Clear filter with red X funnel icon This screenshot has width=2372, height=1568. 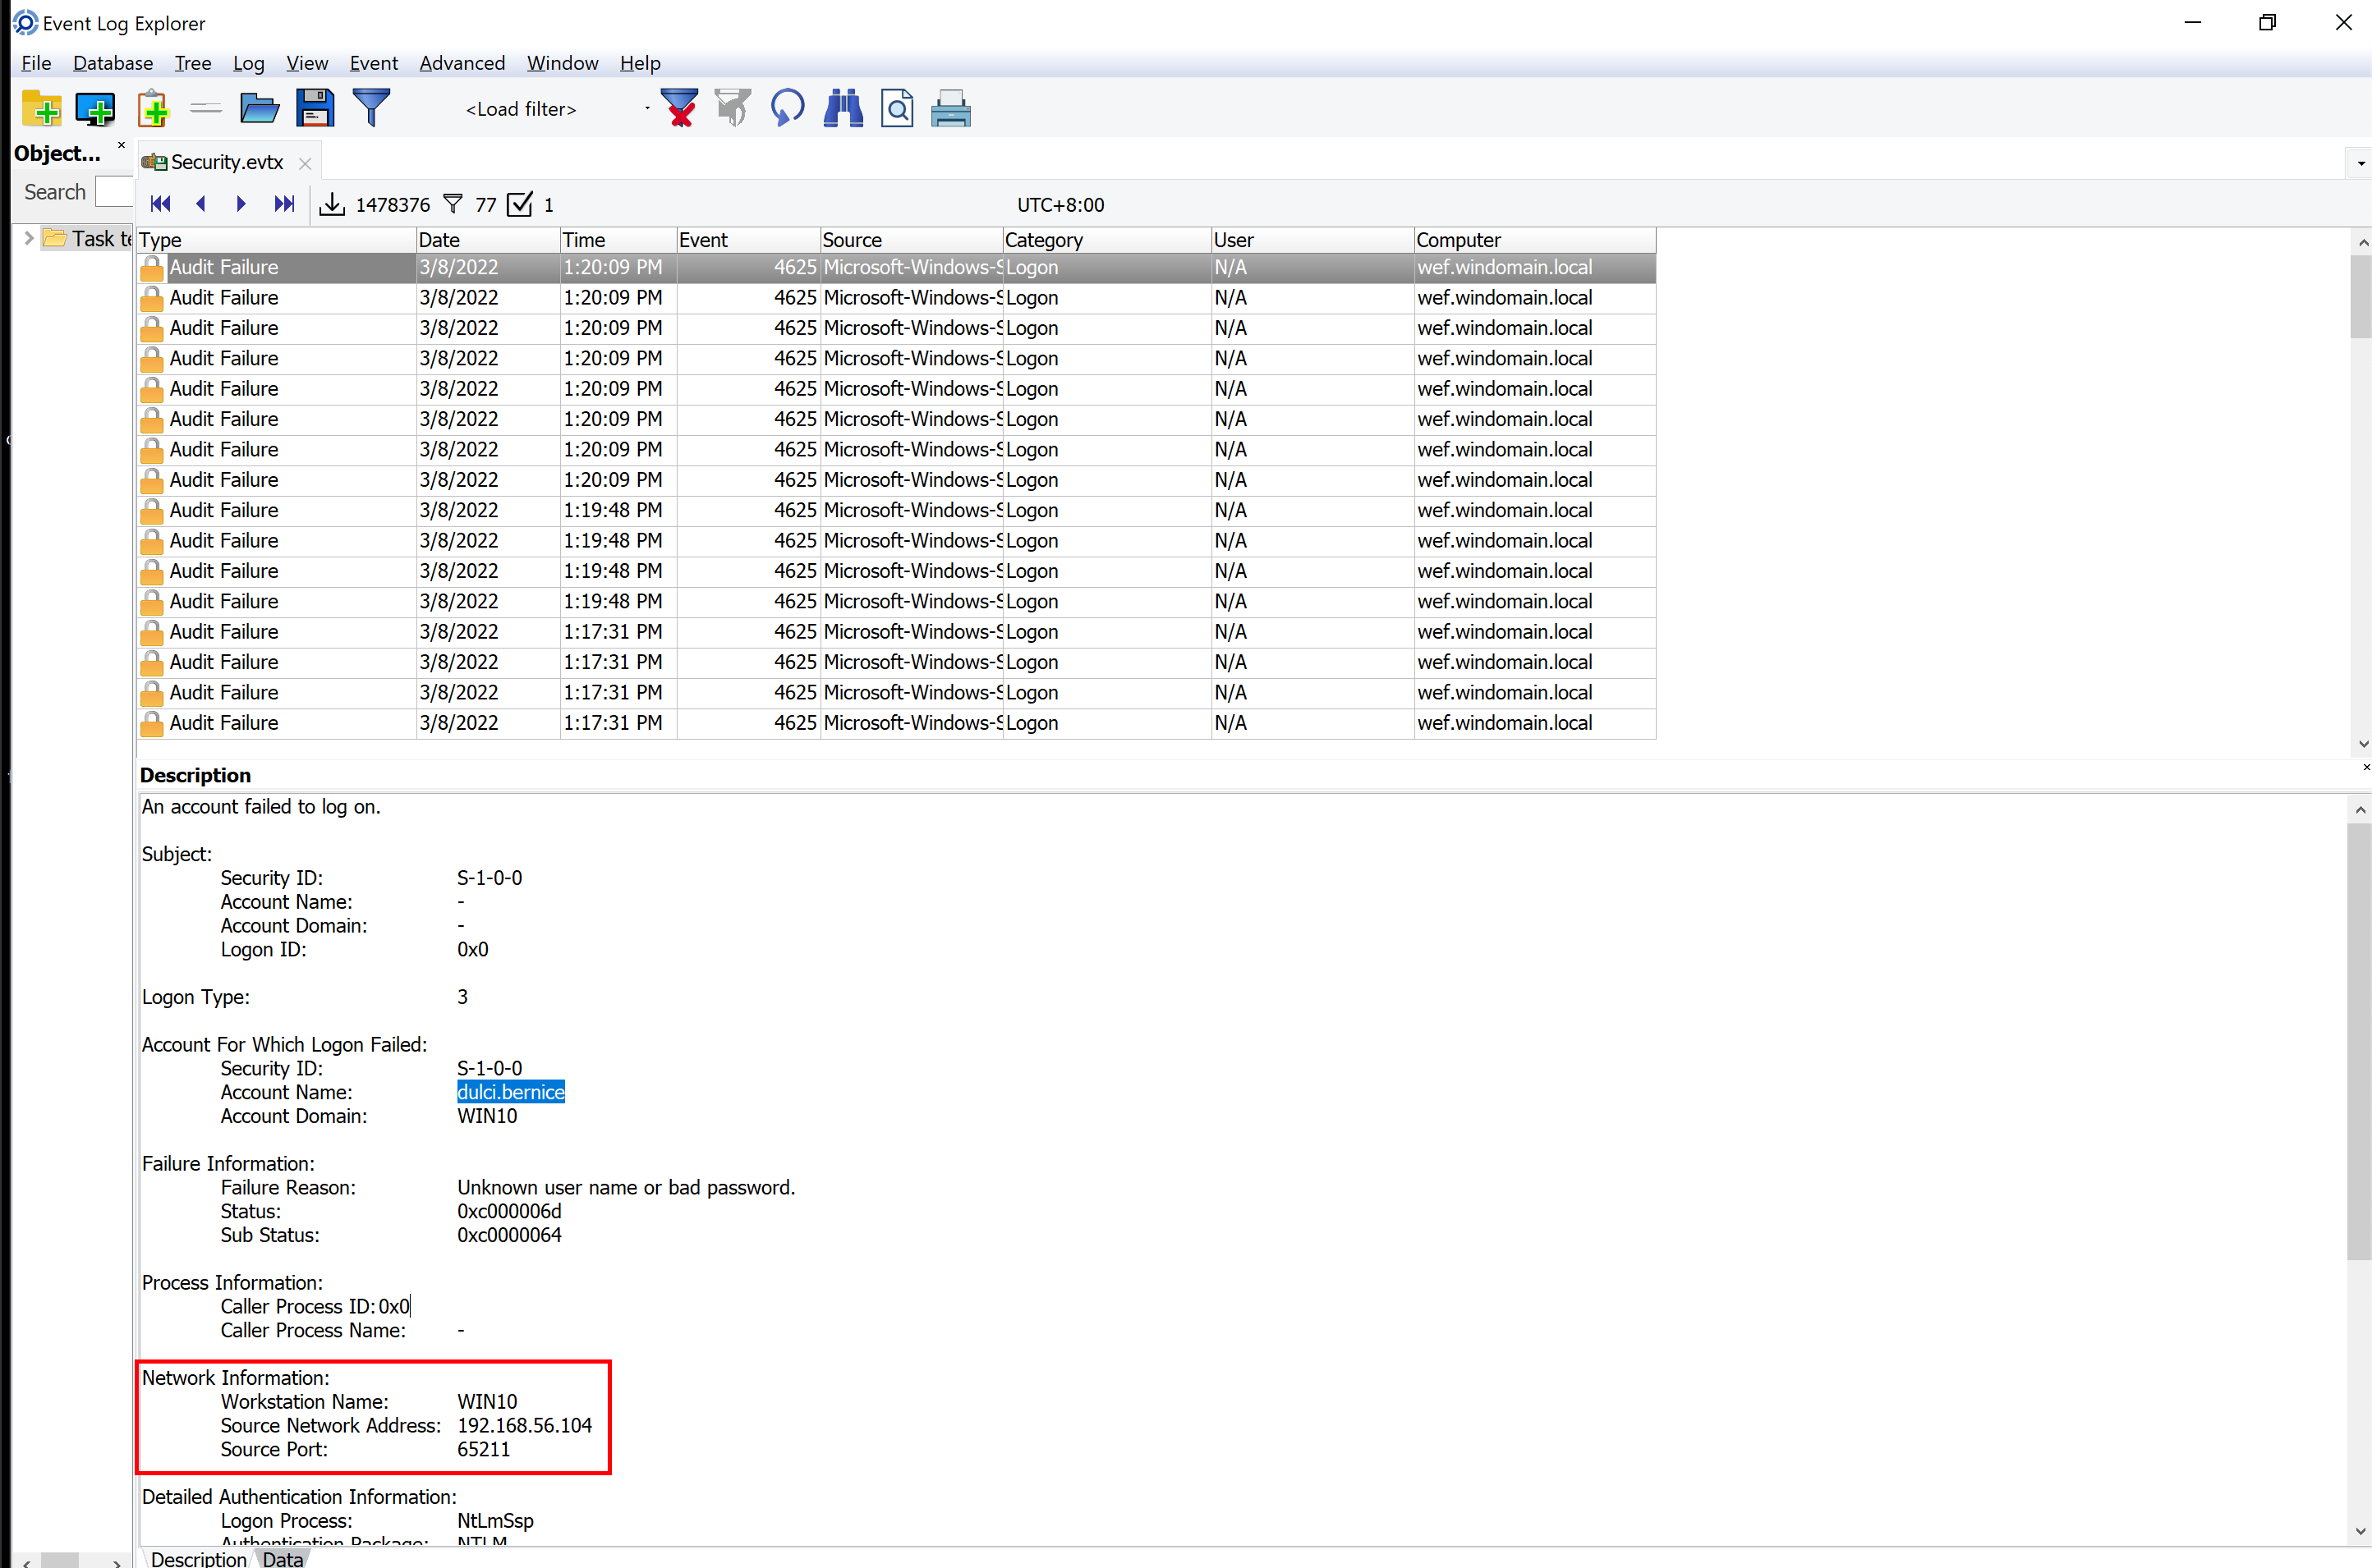pos(679,108)
